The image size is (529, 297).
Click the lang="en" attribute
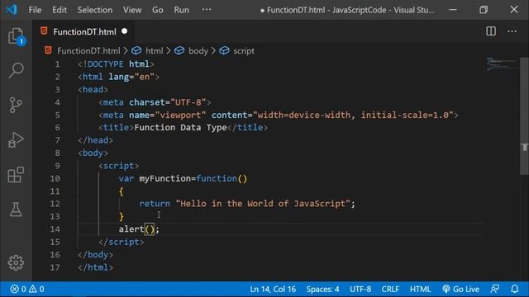[x=131, y=77]
